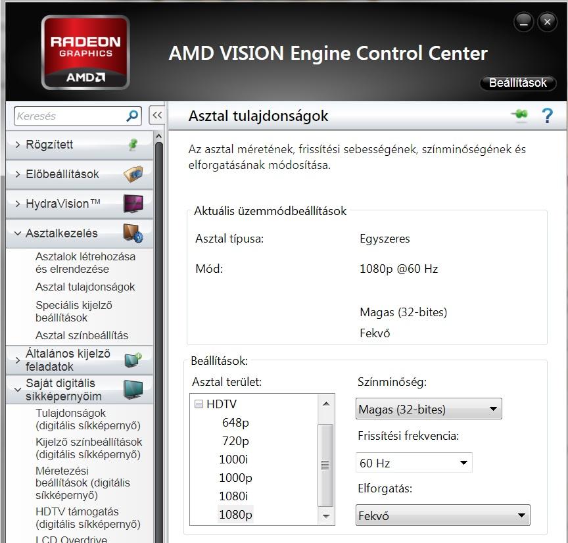
Task: Open Méretezési beállítások (digitális síkképernyő)
Action: [83, 483]
